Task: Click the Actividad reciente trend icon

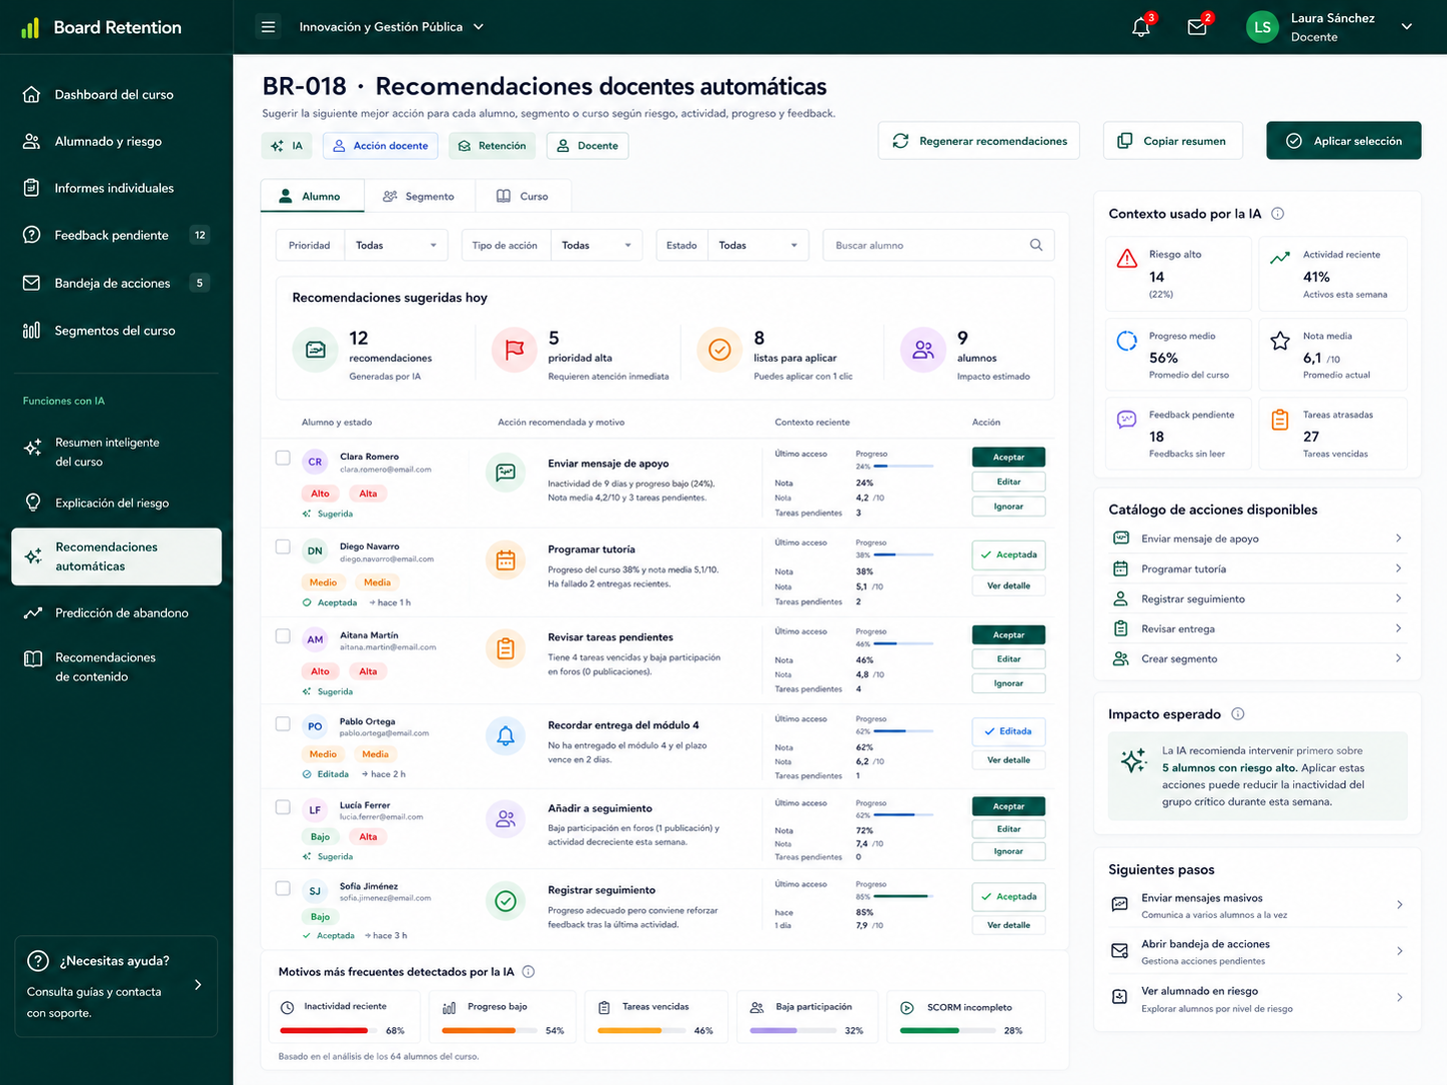Action: click(x=1280, y=258)
